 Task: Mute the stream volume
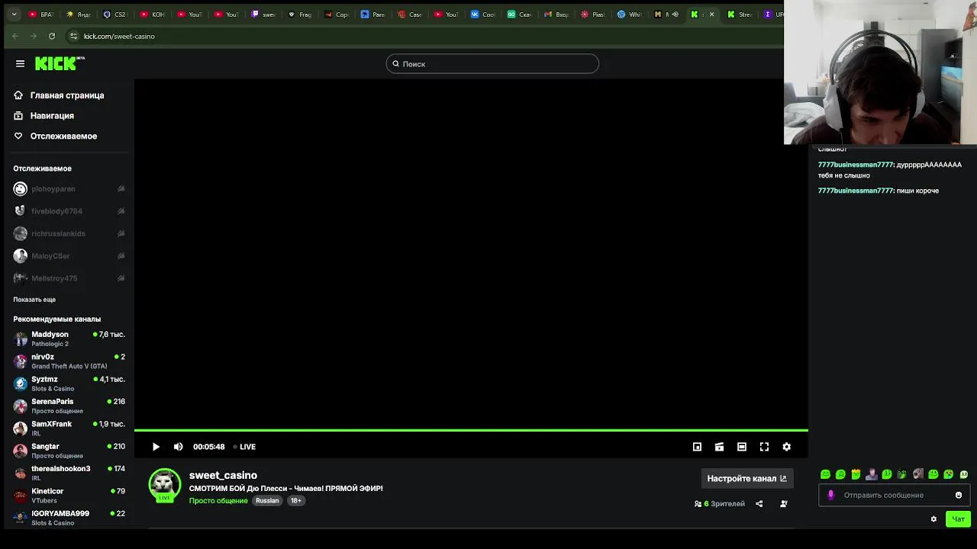[178, 447]
